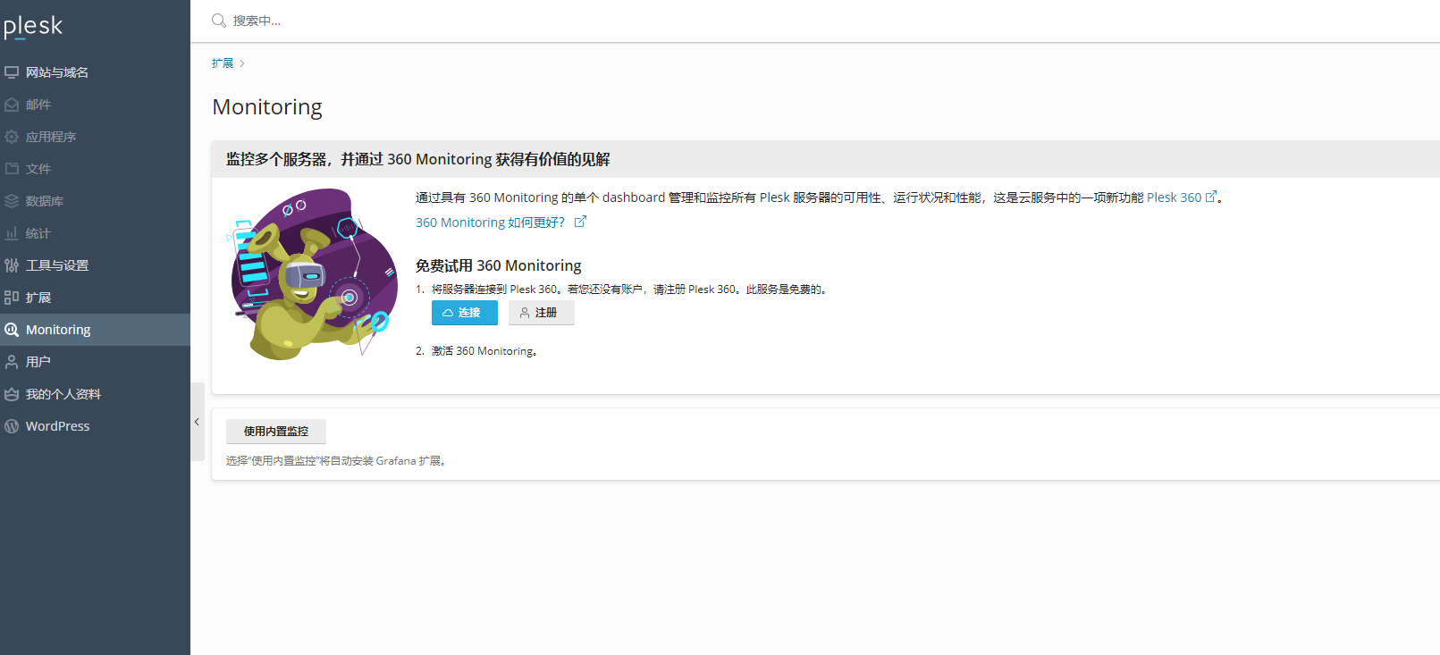Open 网站与域名 in the sidebar
The height and width of the screenshot is (655, 1440).
(95, 72)
